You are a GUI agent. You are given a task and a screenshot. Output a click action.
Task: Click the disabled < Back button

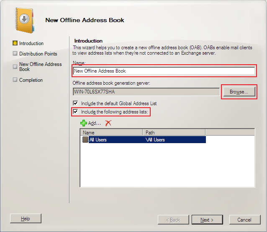click(173, 220)
